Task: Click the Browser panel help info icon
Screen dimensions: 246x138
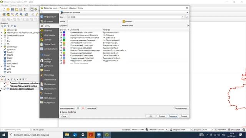Action: [15, 26]
